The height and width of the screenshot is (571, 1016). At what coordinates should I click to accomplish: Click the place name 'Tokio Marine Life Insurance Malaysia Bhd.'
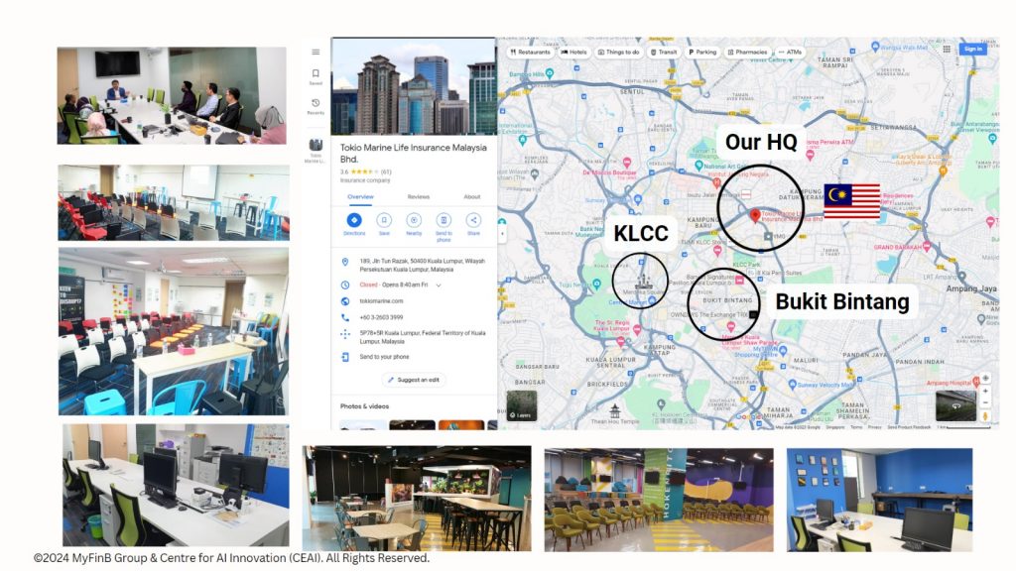414,154
